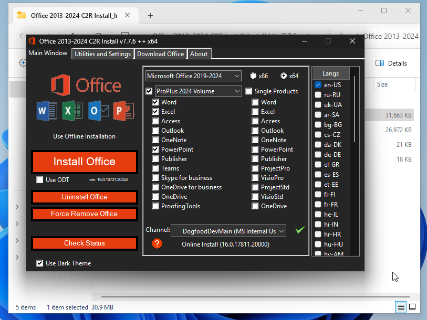
Task: Open the ProPlus 2024 Volume edition dropdown
Action: (198, 91)
